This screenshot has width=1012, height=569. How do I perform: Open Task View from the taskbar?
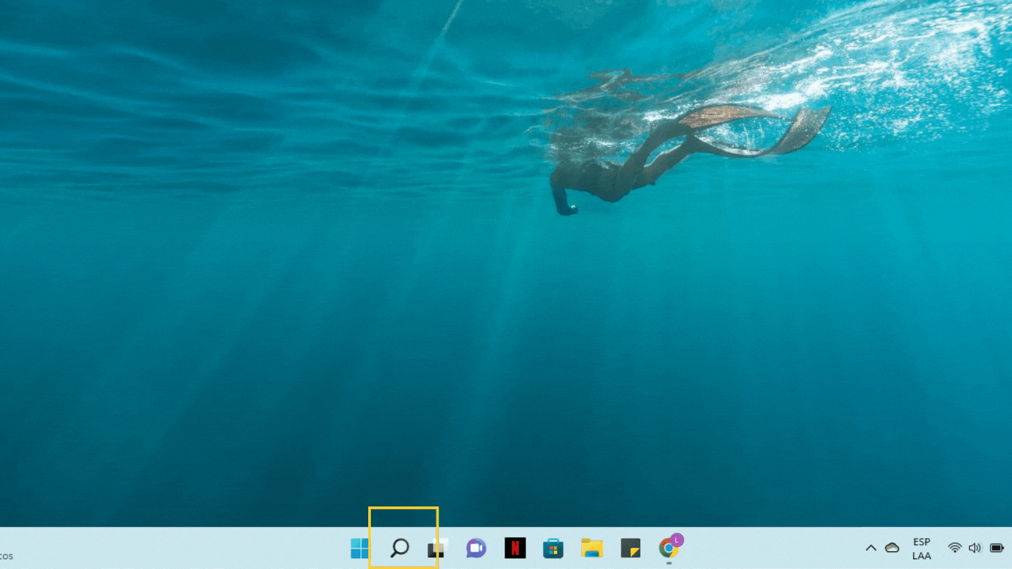438,548
